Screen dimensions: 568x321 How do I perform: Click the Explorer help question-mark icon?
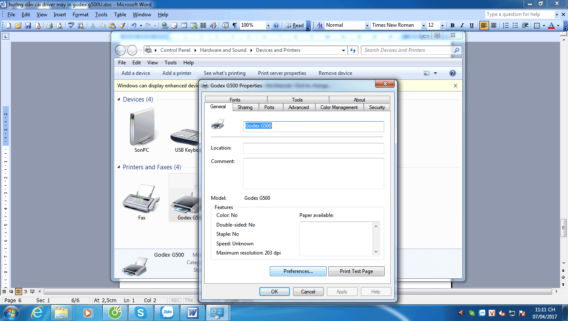pyautogui.click(x=452, y=73)
